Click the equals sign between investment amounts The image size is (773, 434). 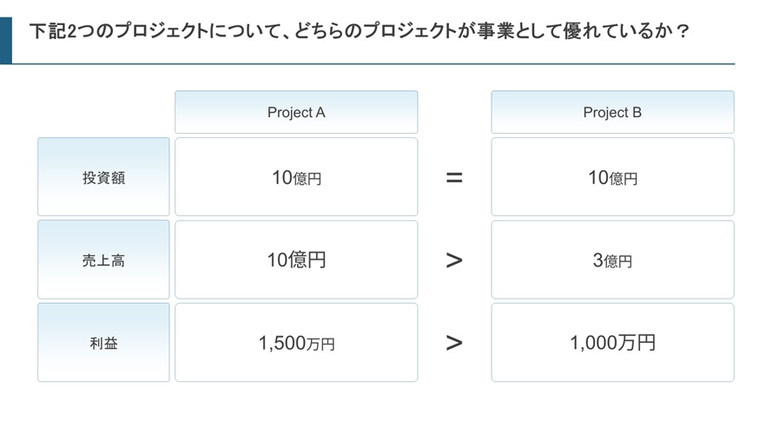coord(454,178)
